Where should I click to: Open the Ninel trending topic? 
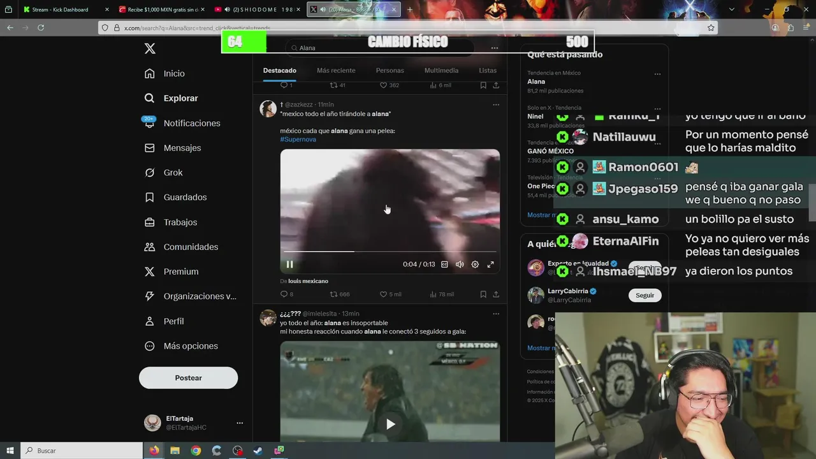[535, 117]
